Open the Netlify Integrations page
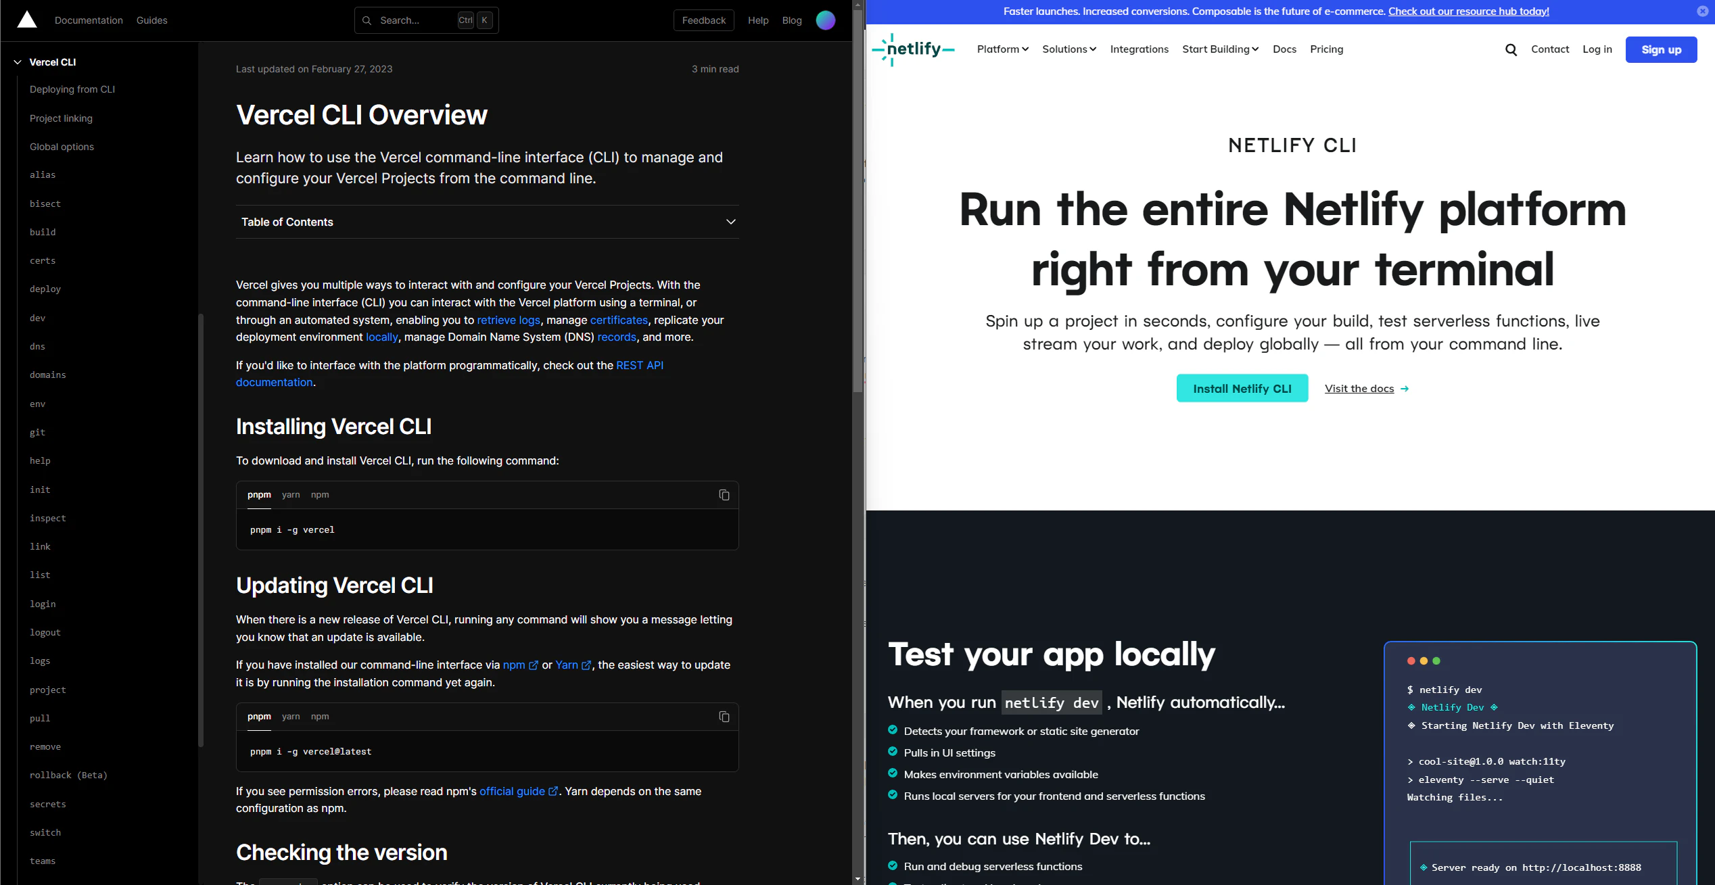1715x885 pixels. (x=1139, y=49)
